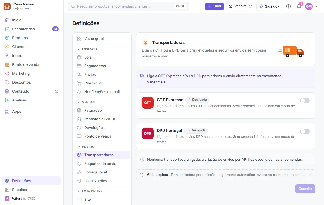This screenshot has height=205, width=324.
Task: Enable the DPD Portugal toggle
Action: (x=305, y=131)
